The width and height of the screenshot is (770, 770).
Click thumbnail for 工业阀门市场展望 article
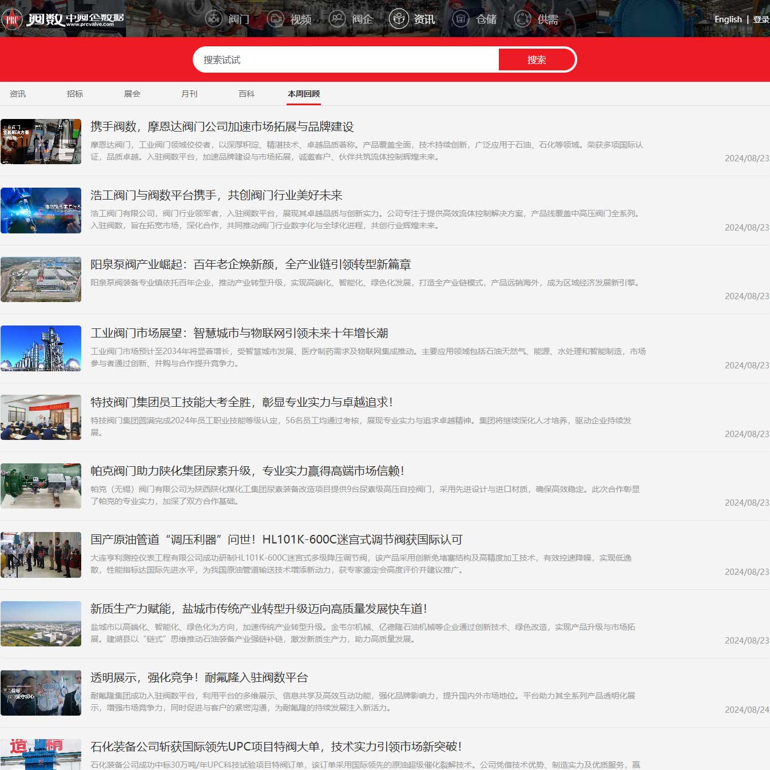41,348
